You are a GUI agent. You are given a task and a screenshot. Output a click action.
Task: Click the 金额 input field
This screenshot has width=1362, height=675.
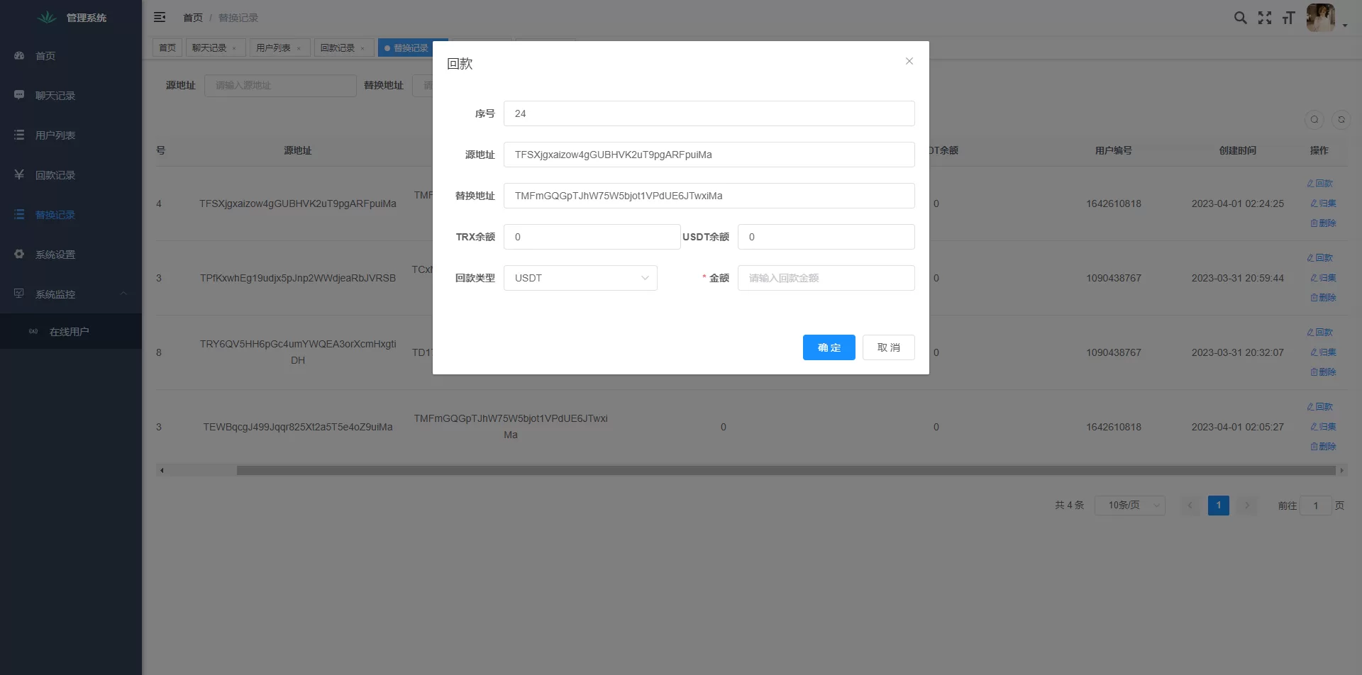pyautogui.click(x=826, y=278)
